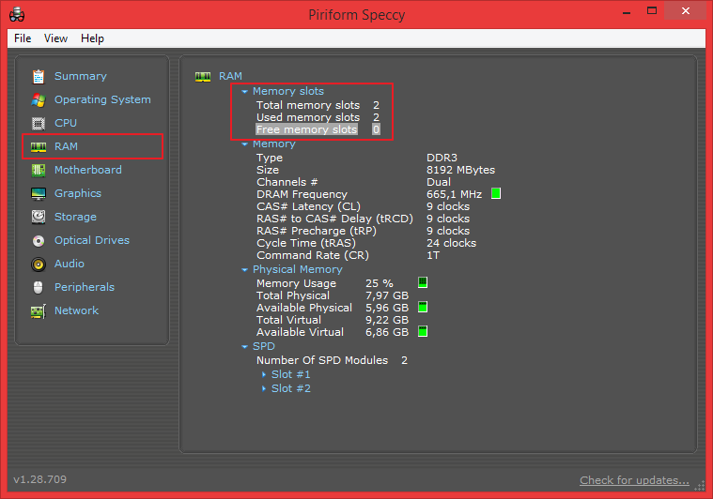Select the Free memory slots row

[318, 129]
